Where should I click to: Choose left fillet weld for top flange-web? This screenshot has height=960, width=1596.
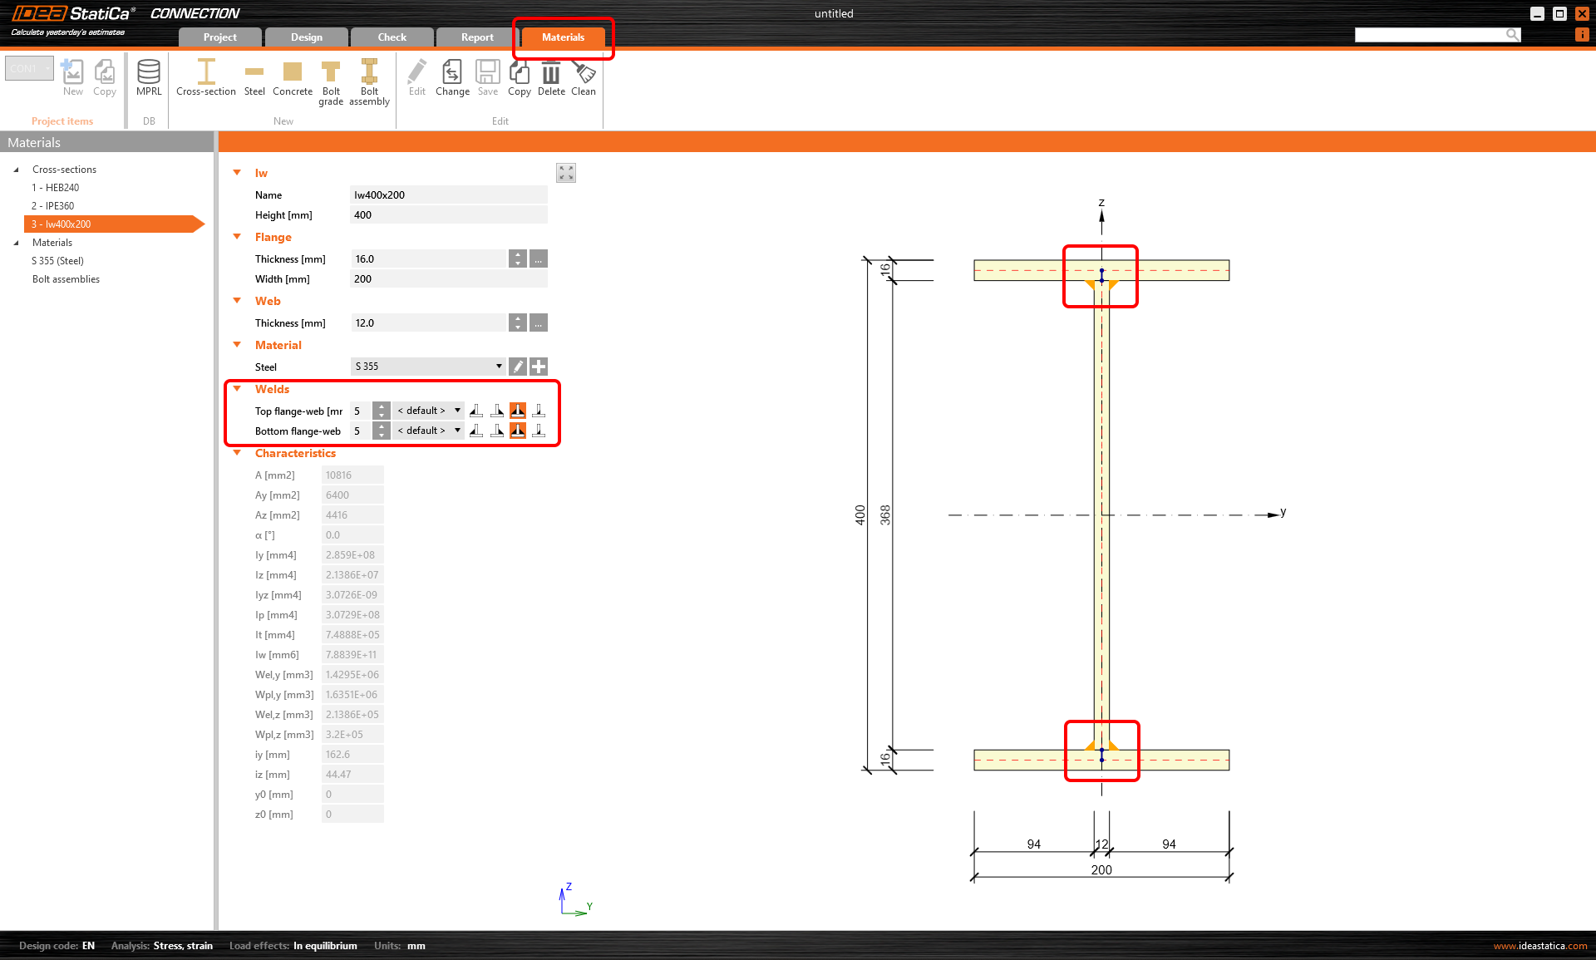coord(476,409)
